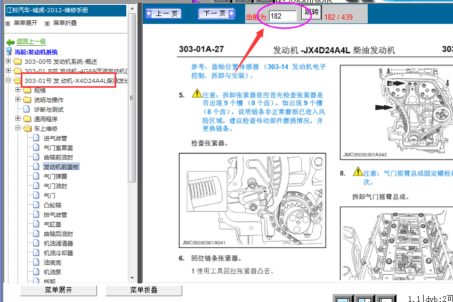
Task: Click the tree panel scrollbar up arrow
Action: coord(132,9)
